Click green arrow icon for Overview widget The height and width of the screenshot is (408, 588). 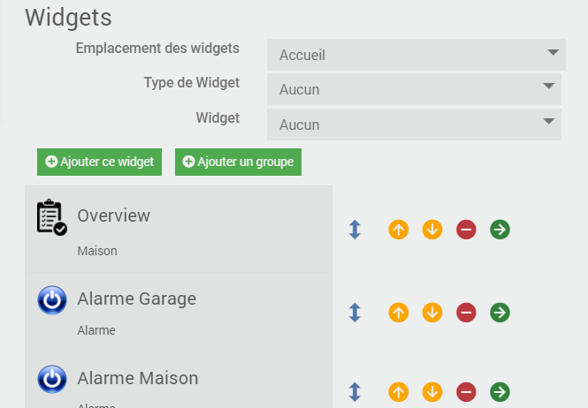[x=500, y=230]
